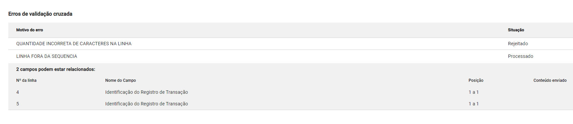The height and width of the screenshot is (124, 573).
Task: Click the Motivo do erro column header
Action: coord(30,30)
